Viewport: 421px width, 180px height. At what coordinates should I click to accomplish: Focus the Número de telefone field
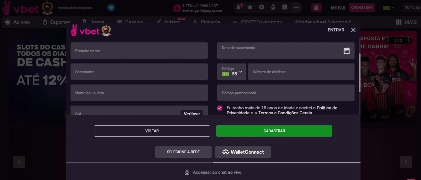(x=301, y=72)
